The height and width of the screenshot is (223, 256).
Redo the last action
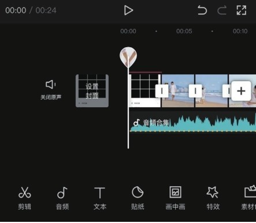coord(222,10)
